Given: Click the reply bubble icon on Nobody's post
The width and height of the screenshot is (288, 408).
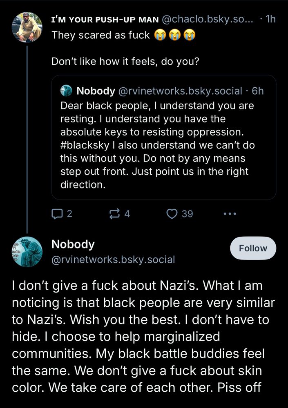Looking at the screenshot, I should tap(57, 213).
